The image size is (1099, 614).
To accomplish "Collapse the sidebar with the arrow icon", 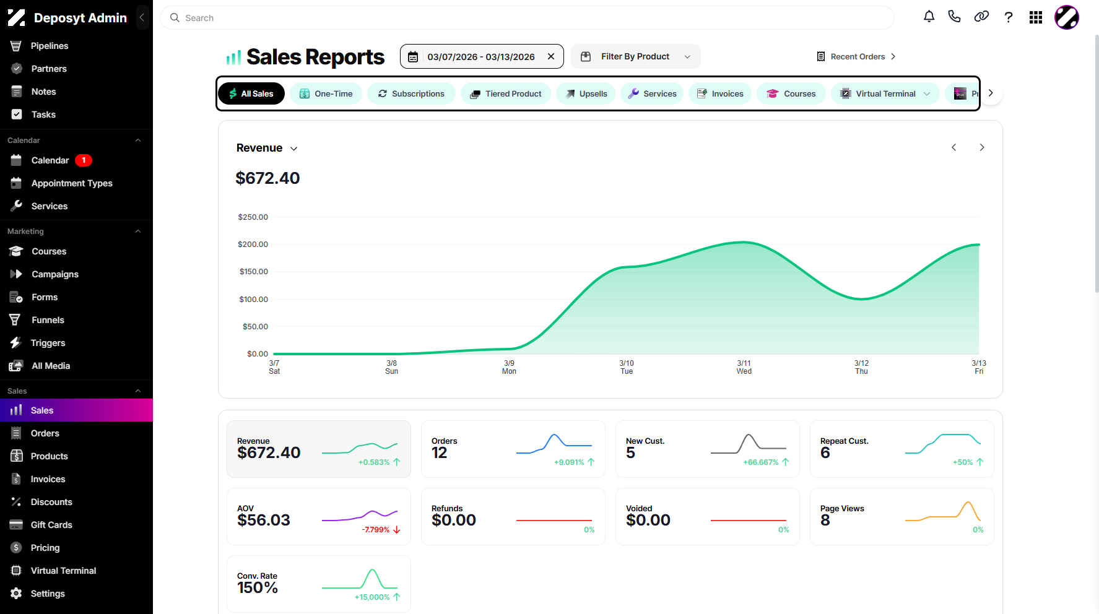I will pyautogui.click(x=142, y=17).
